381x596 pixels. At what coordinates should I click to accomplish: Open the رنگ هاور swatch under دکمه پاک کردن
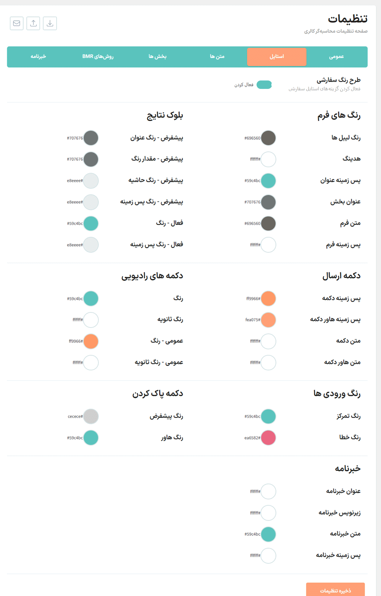(91, 438)
